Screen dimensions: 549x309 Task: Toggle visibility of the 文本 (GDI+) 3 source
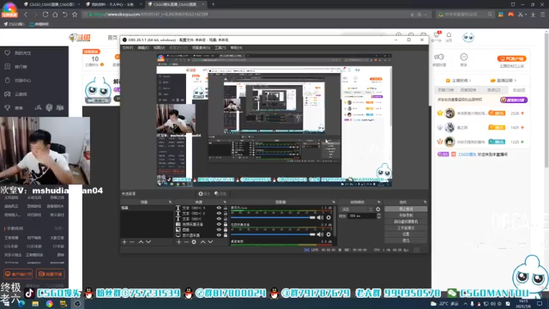pyautogui.click(x=219, y=208)
